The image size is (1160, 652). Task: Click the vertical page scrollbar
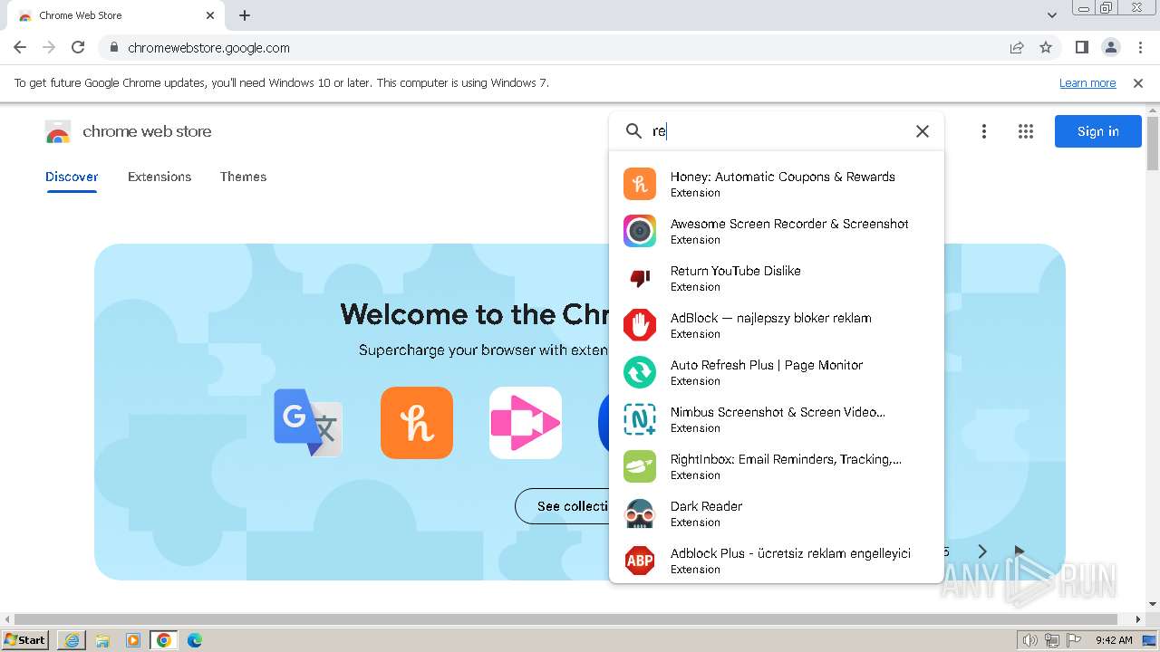click(1152, 142)
